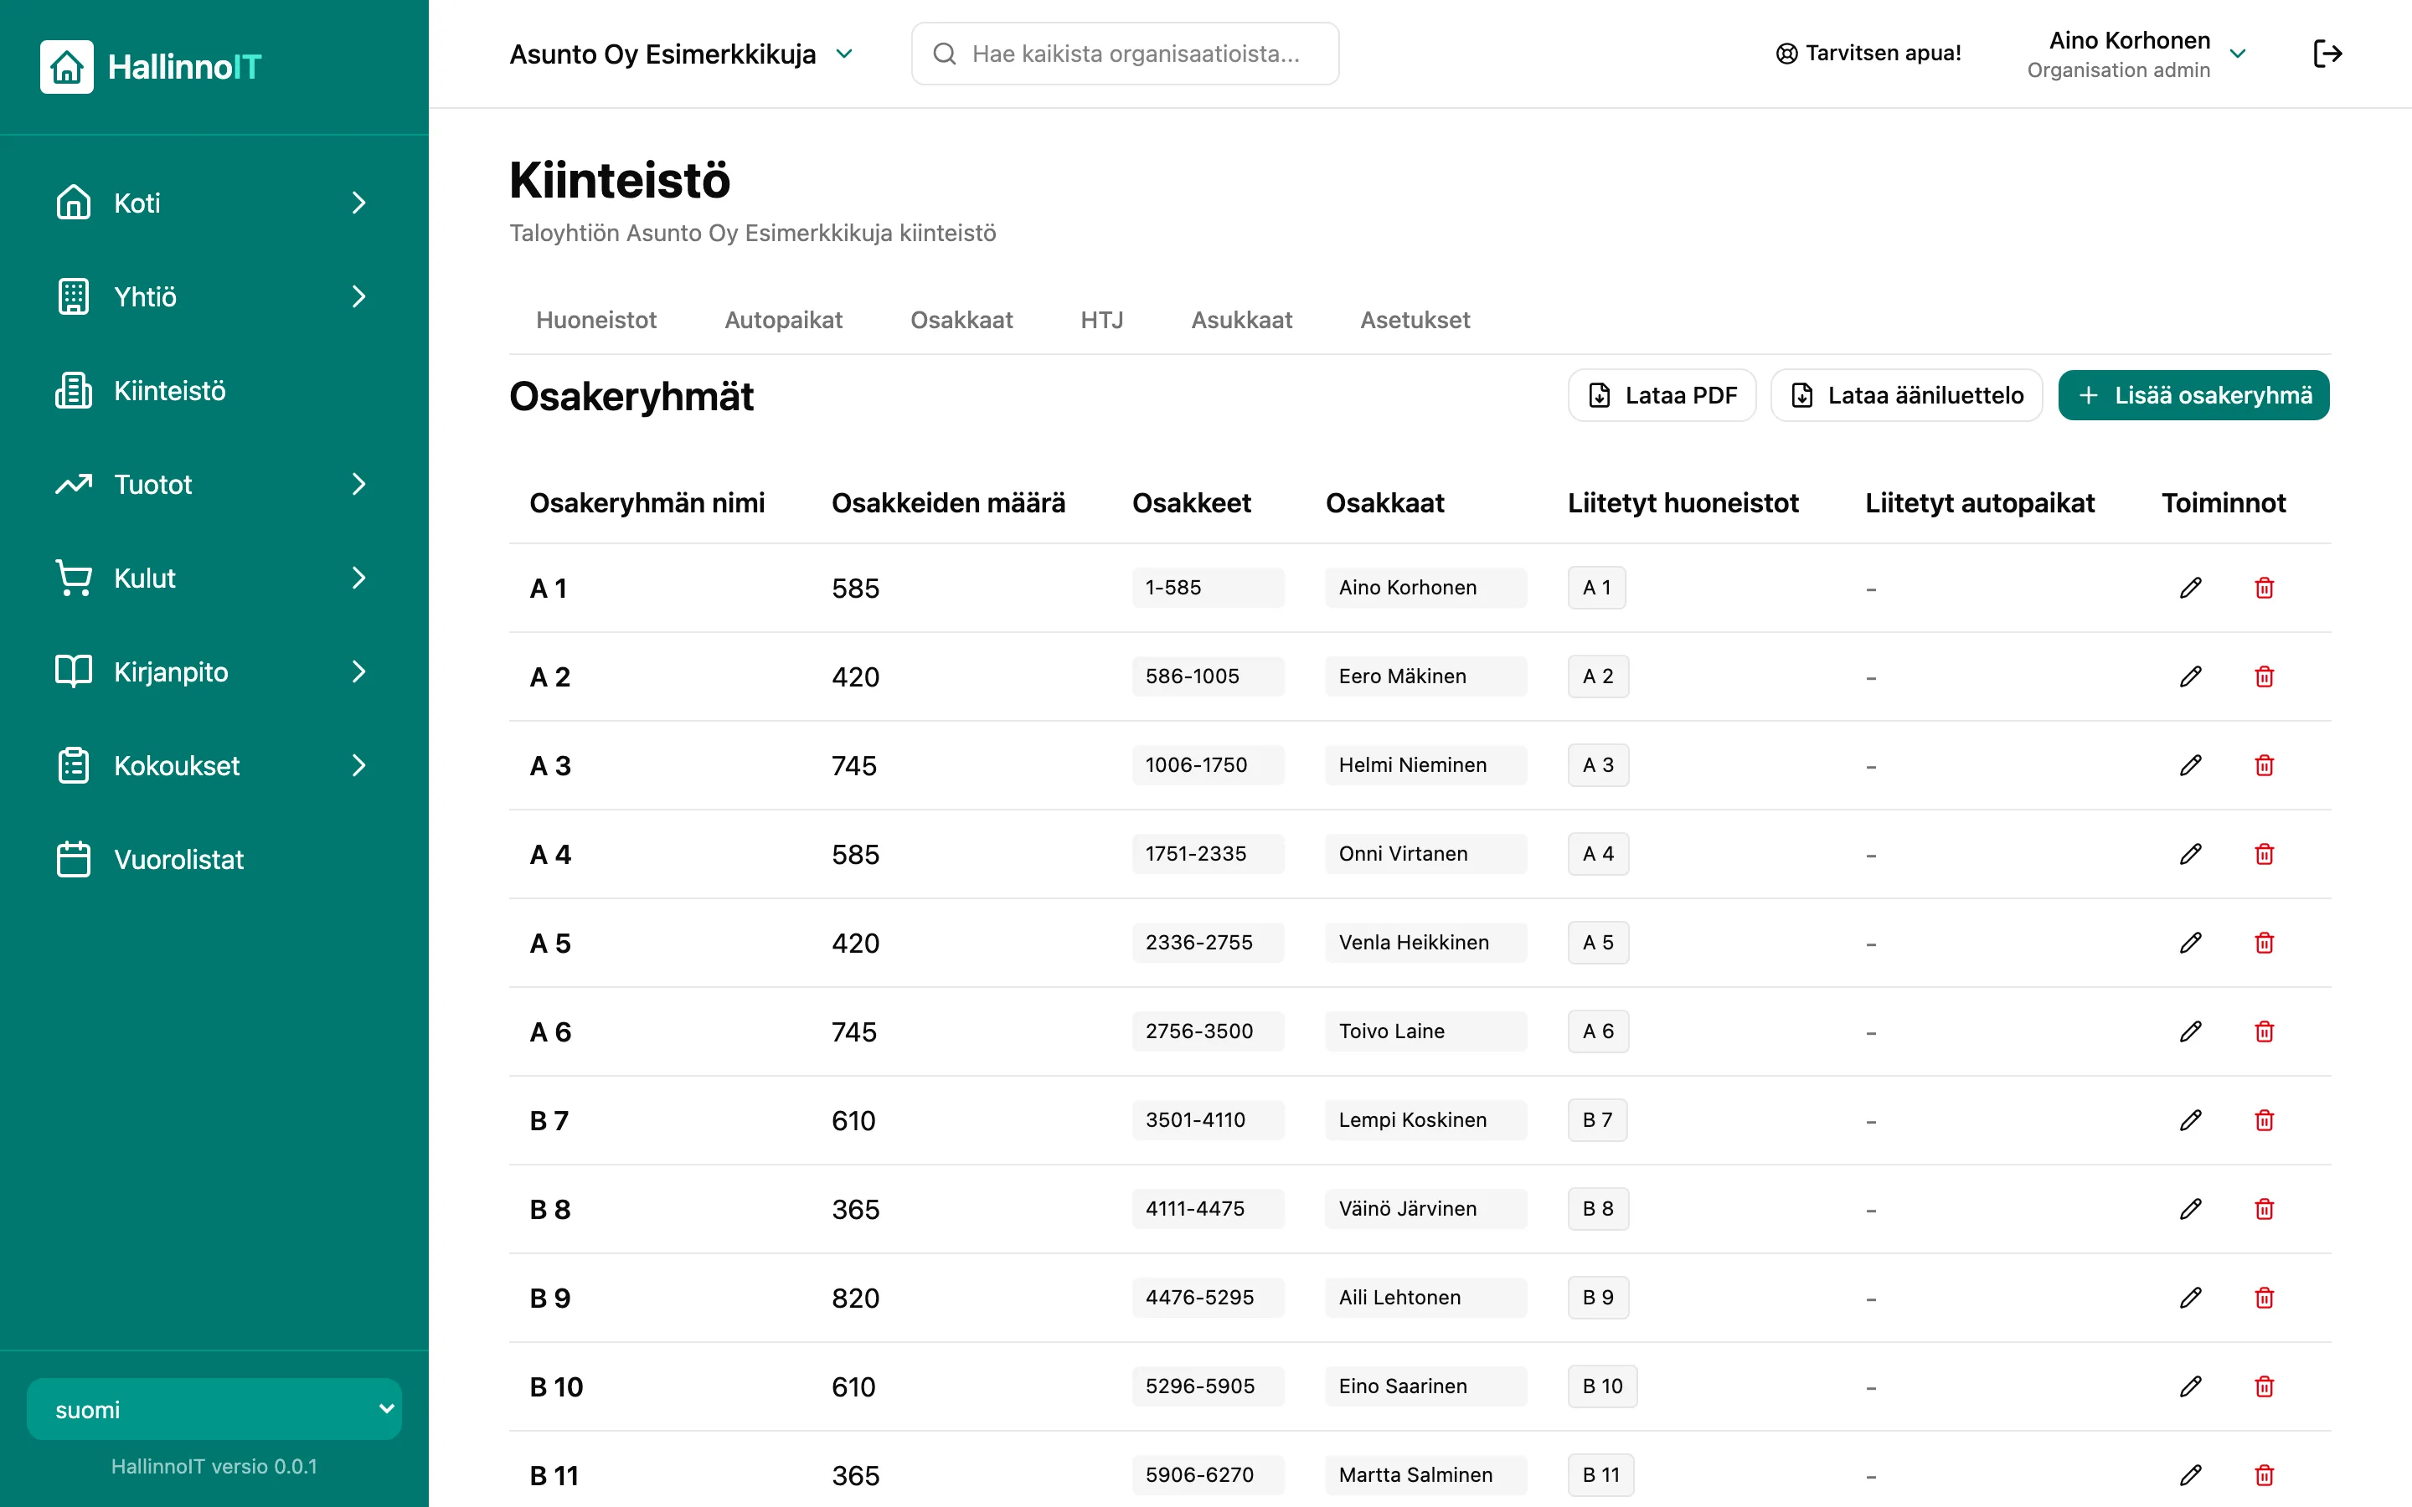2412x1507 pixels.
Task: Switch to the Asetukset tab
Action: pos(1415,320)
